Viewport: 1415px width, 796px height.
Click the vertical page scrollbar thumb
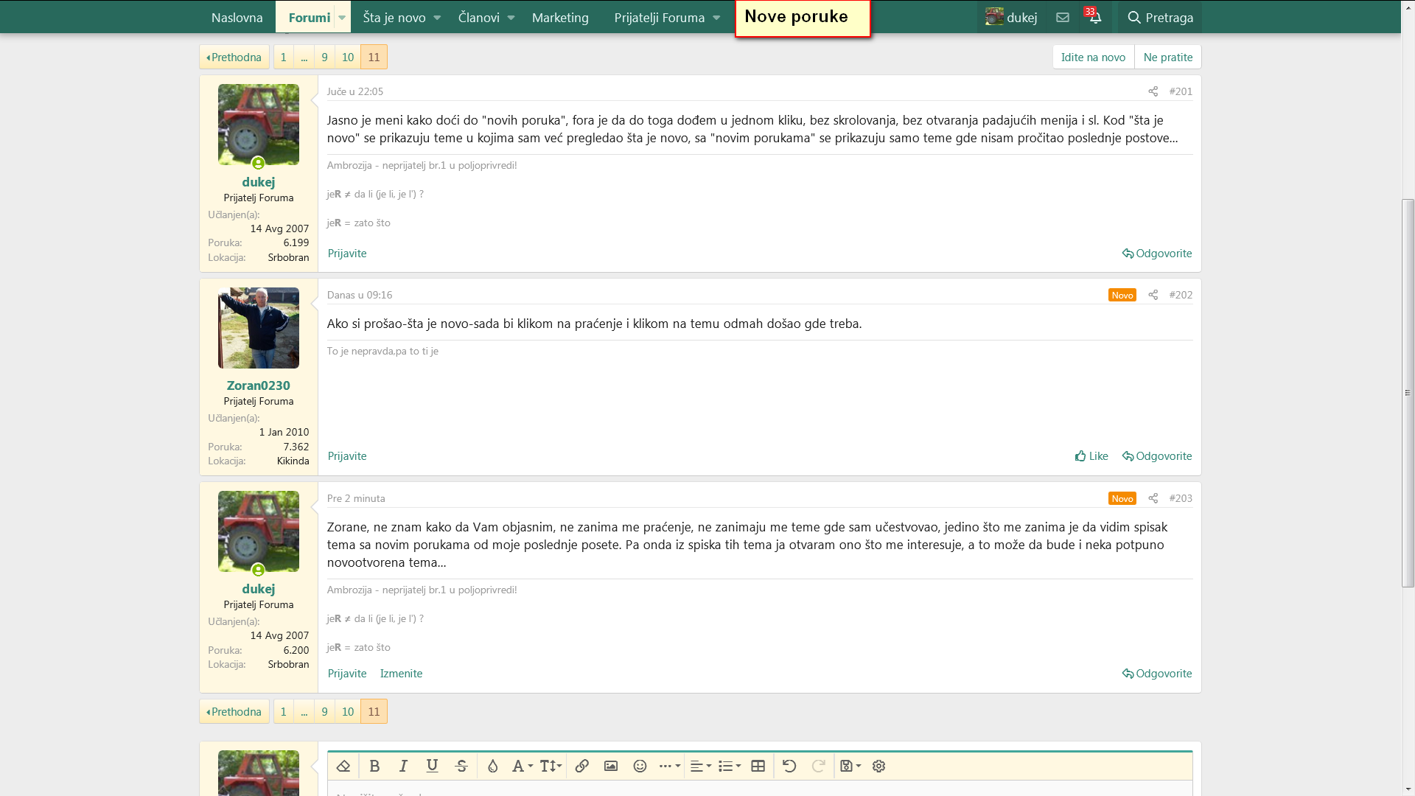click(x=1408, y=393)
